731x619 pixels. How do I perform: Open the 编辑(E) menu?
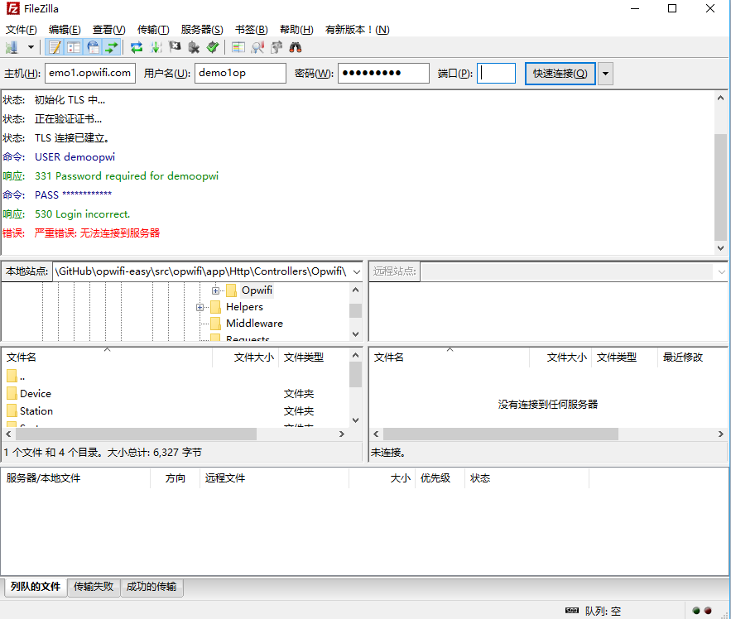(65, 30)
